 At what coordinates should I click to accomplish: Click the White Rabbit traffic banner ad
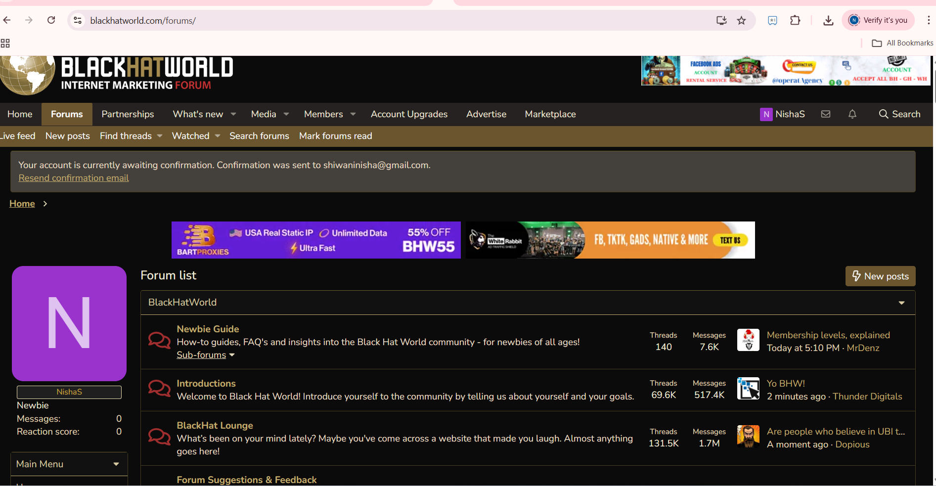[610, 240]
